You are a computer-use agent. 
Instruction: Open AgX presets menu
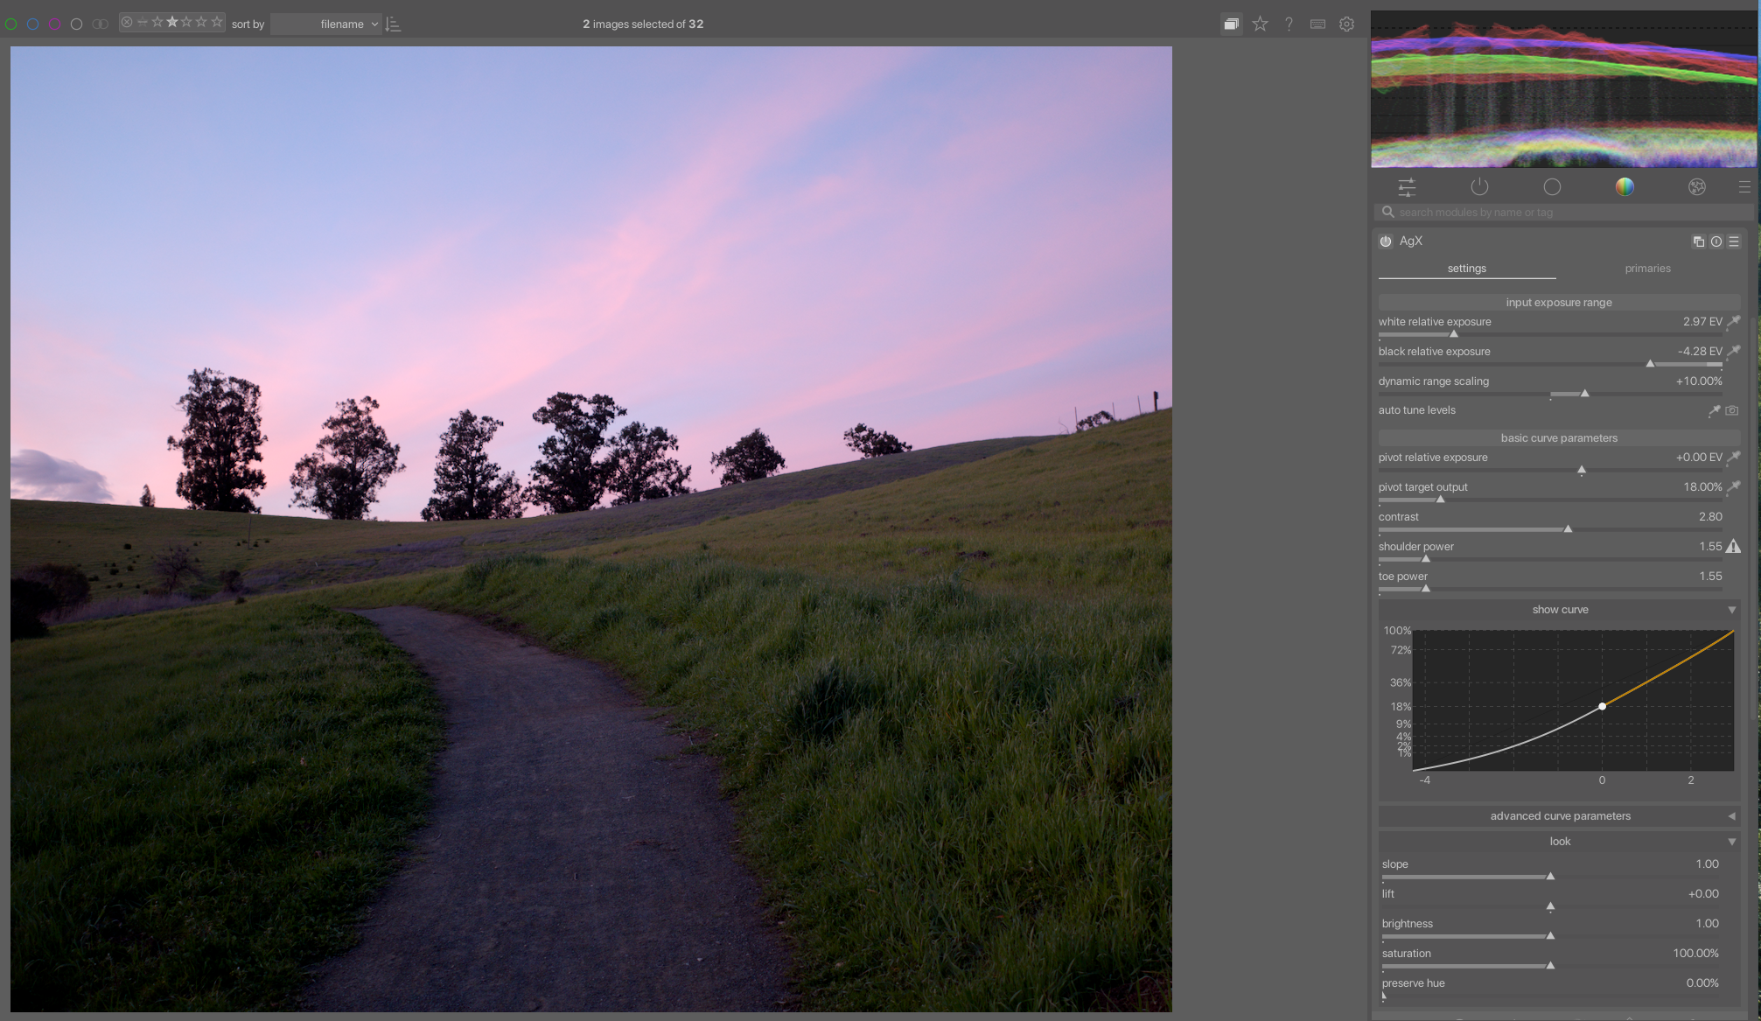(x=1734, y=241)
